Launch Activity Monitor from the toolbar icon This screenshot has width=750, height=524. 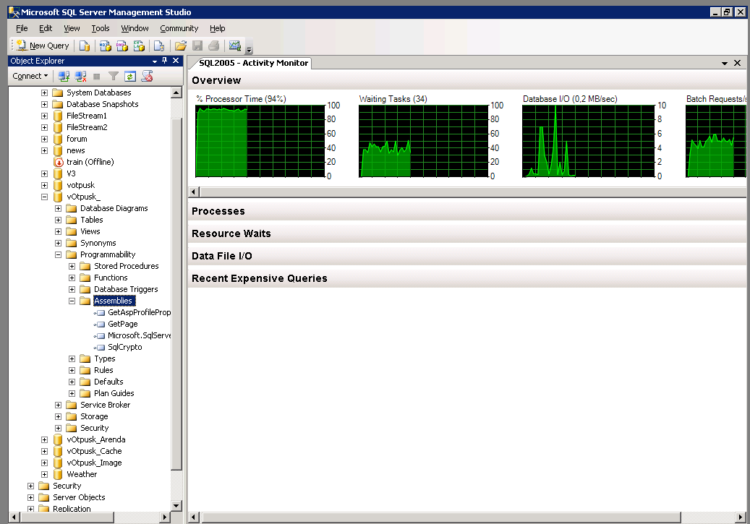tap(235, 46)
